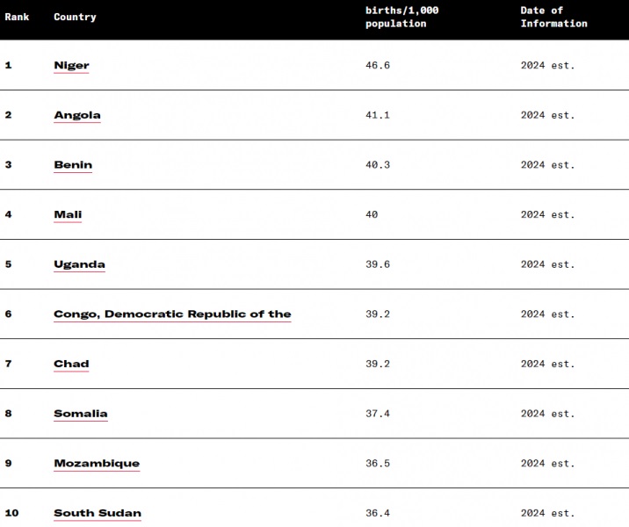Click the 2024 est. date for Benin
Screen dimensions: 629x527
click(547, 165)
